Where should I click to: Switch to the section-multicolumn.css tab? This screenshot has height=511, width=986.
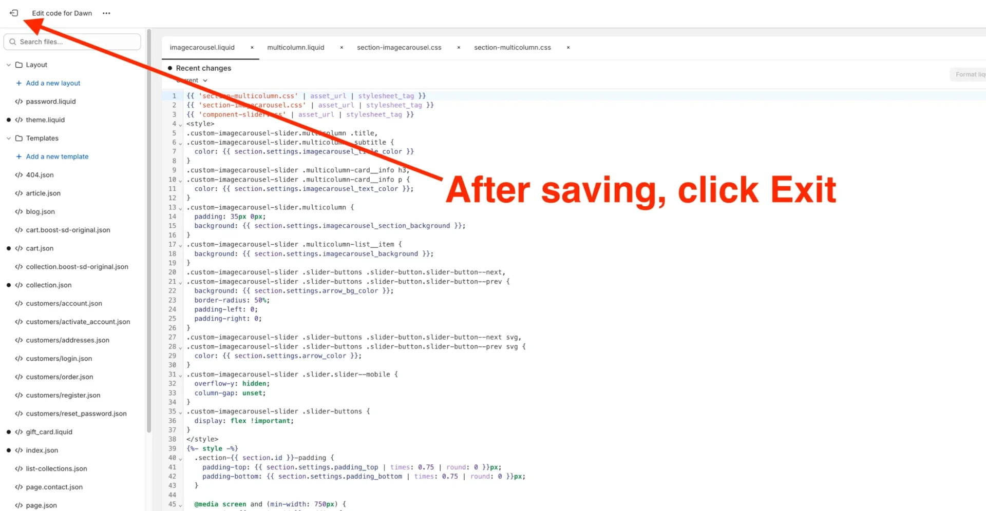512,47
